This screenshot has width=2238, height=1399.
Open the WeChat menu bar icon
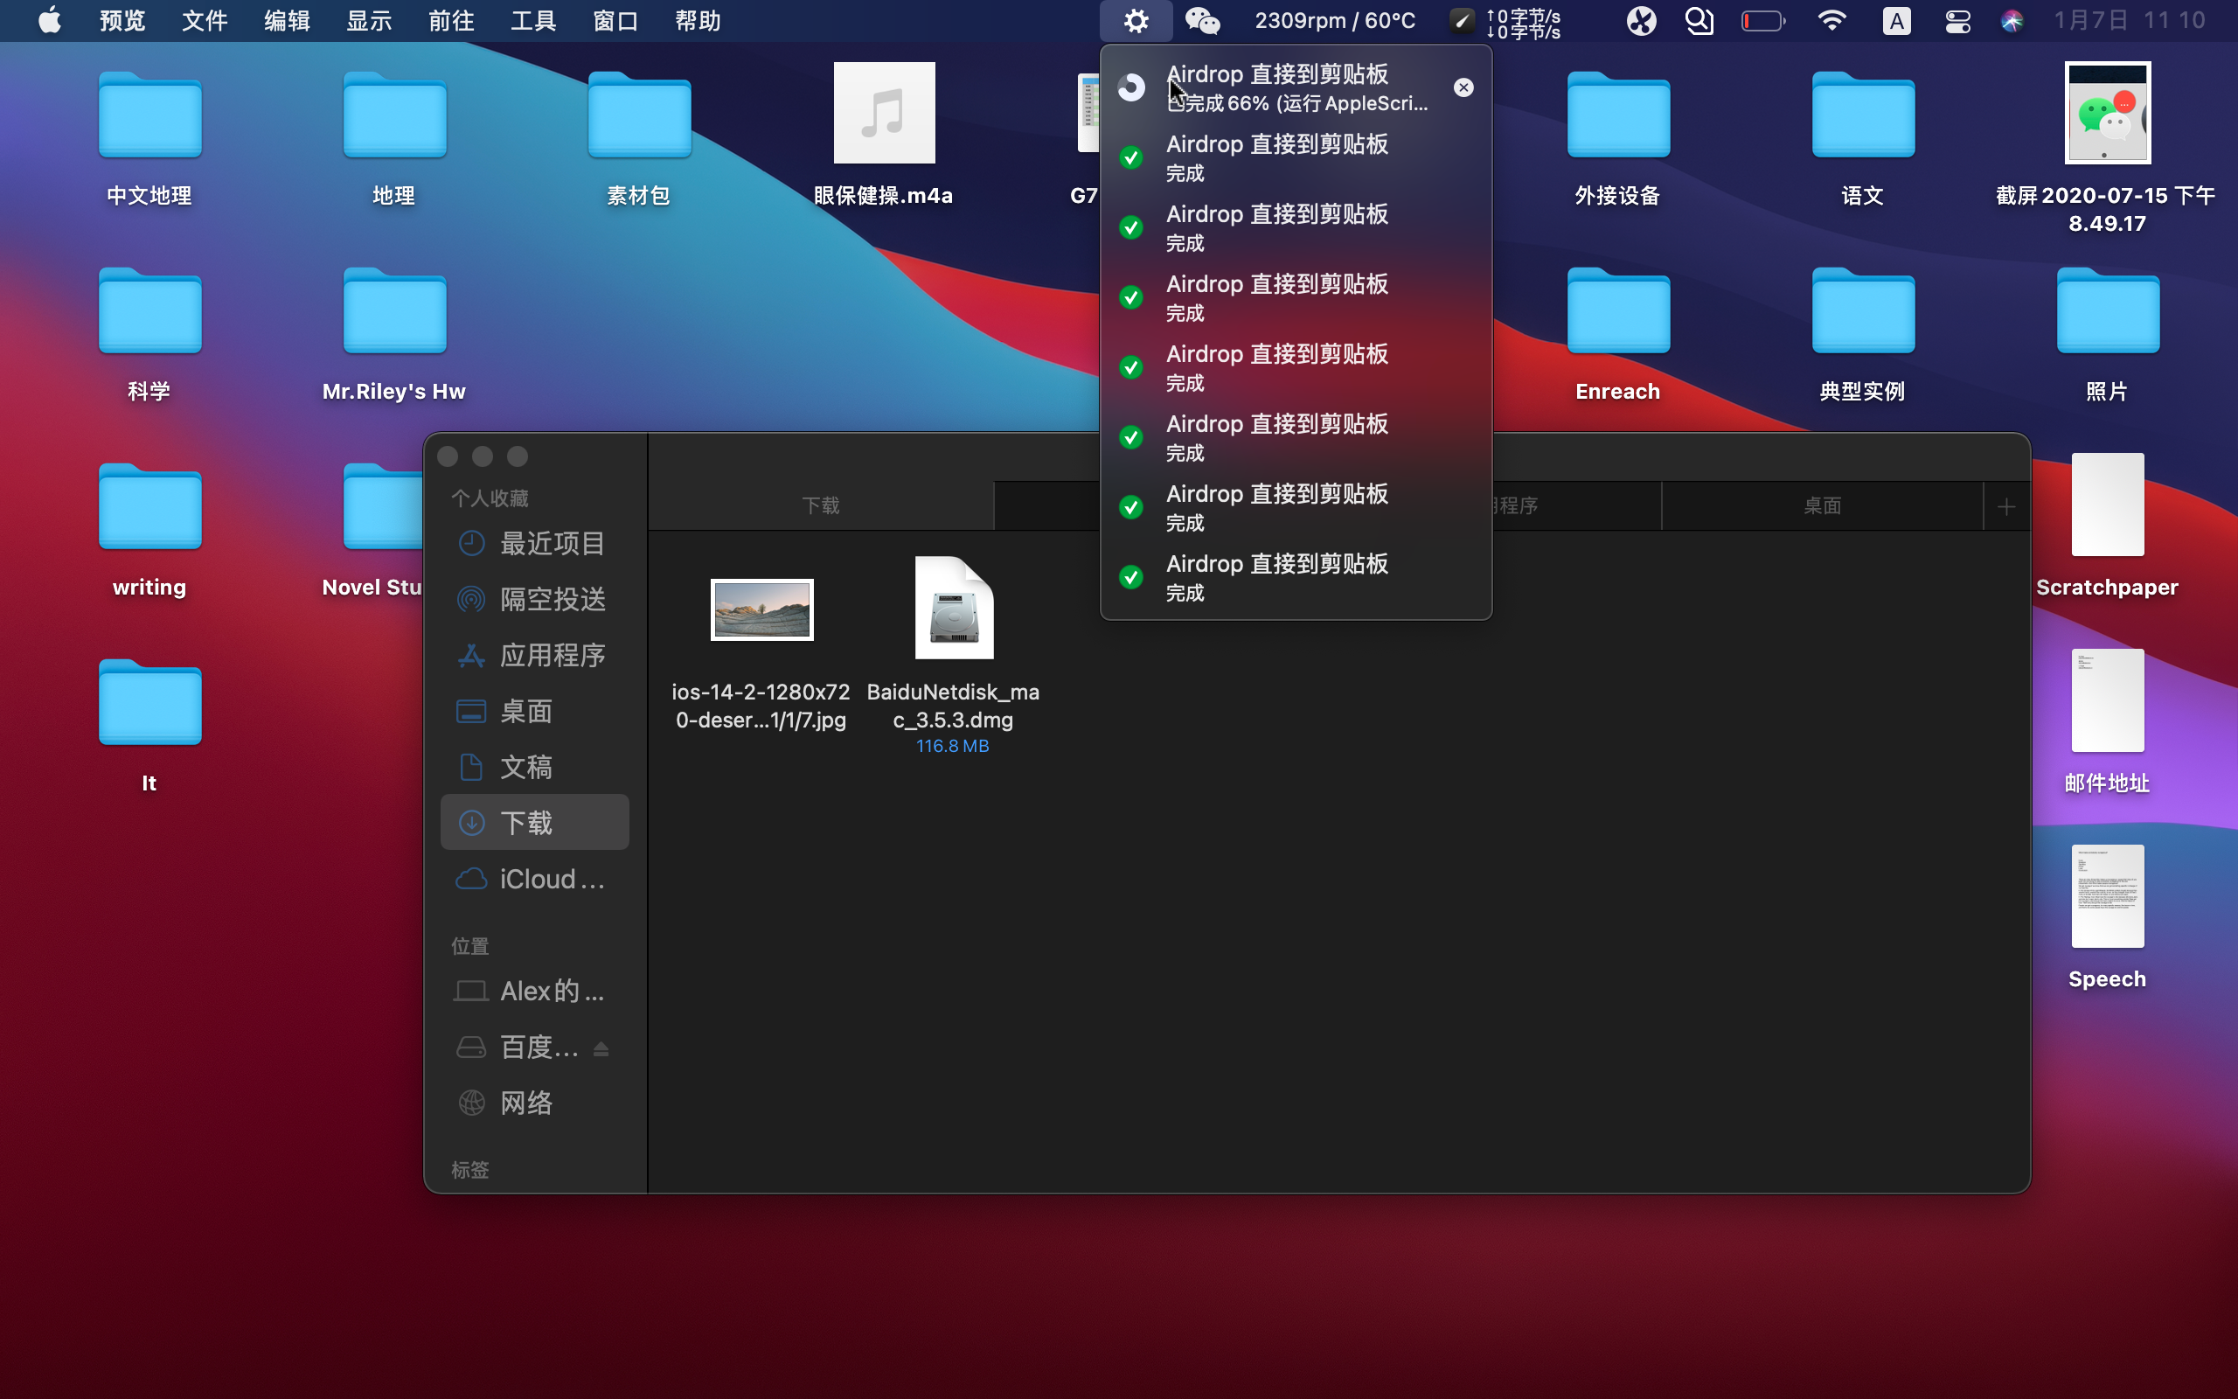point(1202,20)
